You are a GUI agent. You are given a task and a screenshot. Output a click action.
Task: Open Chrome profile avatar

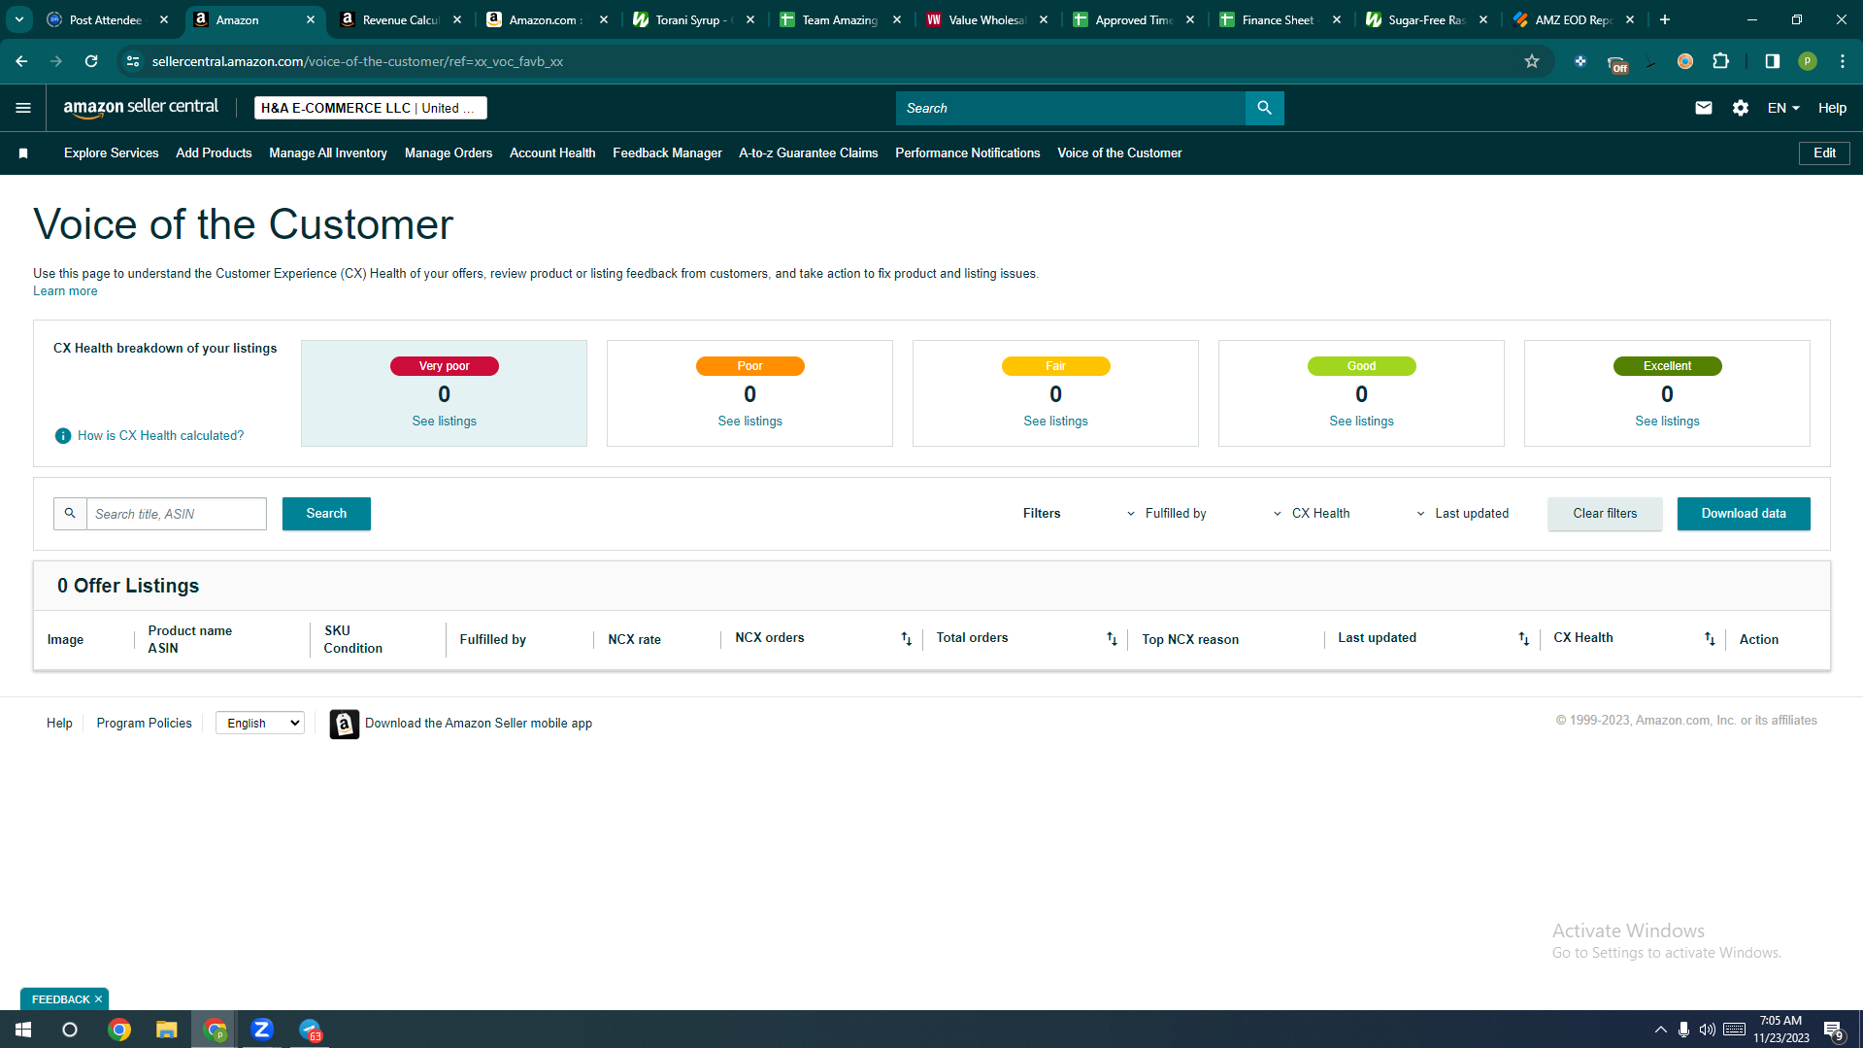(x=1807, y=61)
